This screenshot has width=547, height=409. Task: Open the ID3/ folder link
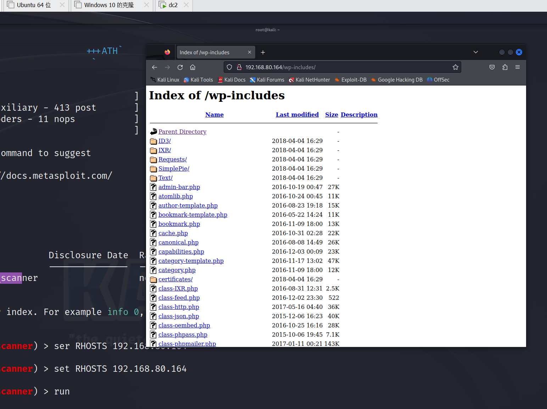tap(164, 141)
